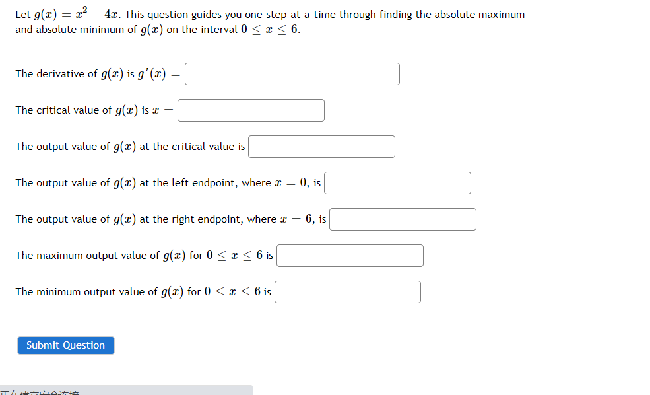650x395 pixels.
Task: Select the maximum output value input field
Action: pos(350,256)
